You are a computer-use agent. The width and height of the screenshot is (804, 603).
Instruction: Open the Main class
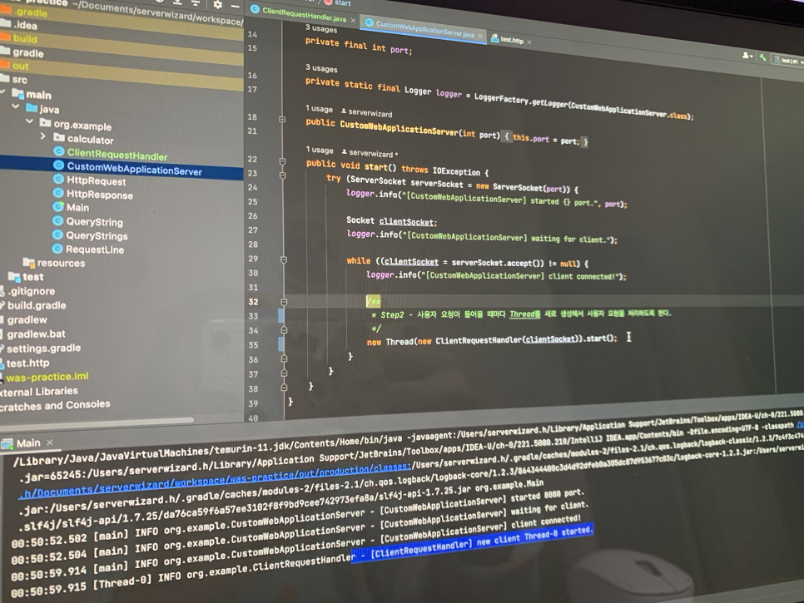pyautogui.click(x=77, y=208)
